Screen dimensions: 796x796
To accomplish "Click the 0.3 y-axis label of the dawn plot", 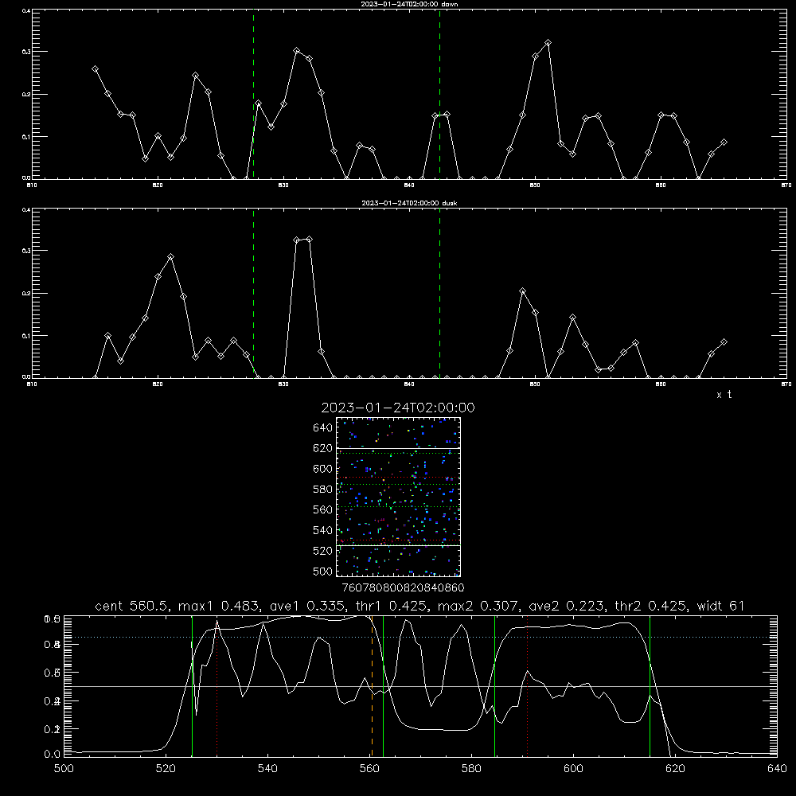I will [27, 52].
